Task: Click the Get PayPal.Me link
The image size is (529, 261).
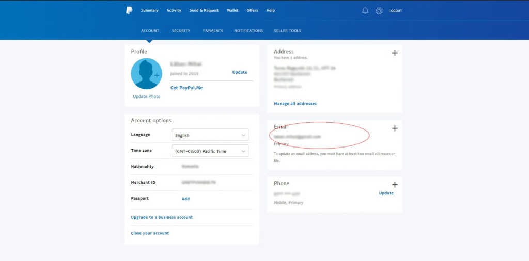Action: tap(186, 88)
